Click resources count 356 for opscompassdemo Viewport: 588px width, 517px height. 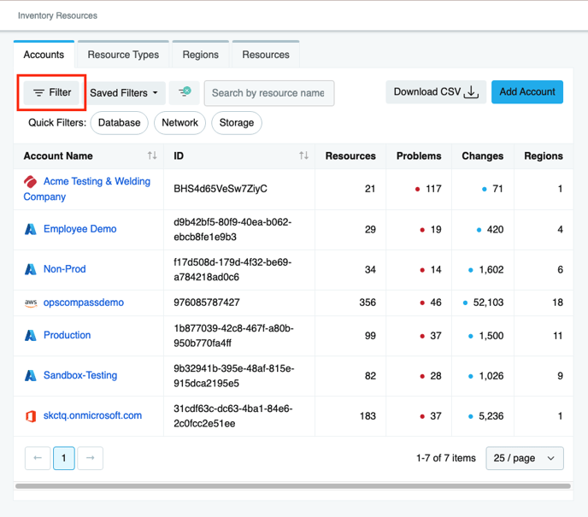pos(367,303)
